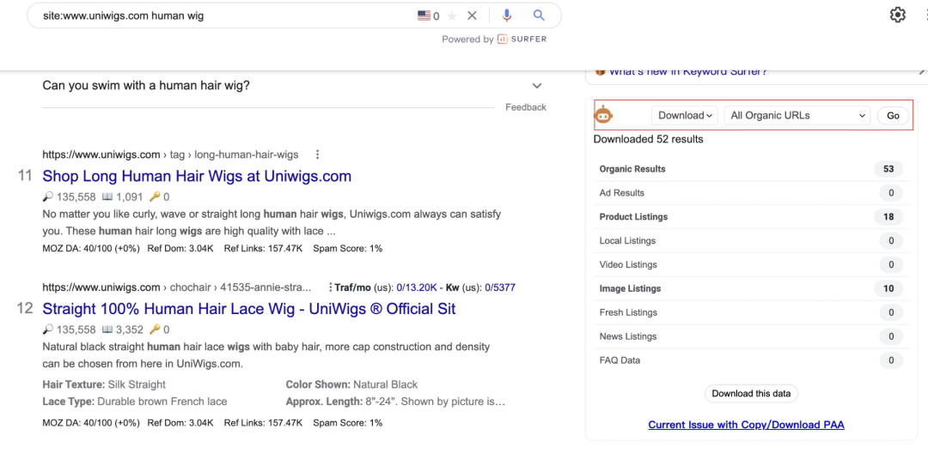Click the US flag icon in search bar
Viewport: 928px width, 453px height.
[x=424, y=16]
